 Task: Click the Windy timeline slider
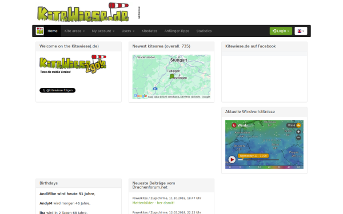(258, 160)
